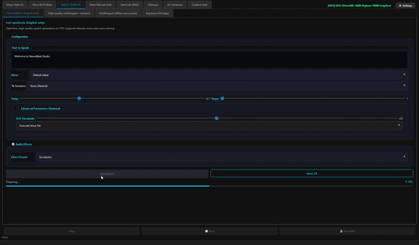Open the Seed Lab (DNA) tab
Image resolution: width=419 pixels, height=245 pixels.
pyautogui.click(x=130, y=5)
